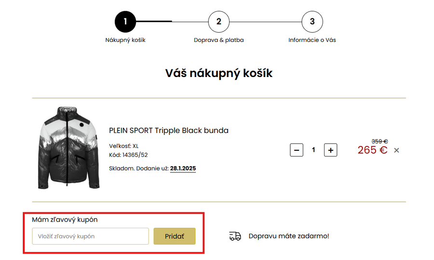The height and width of the screenshot is (260, 434).
Task: Click the crossed-out price 359 €
Action: tap(380, 141)
